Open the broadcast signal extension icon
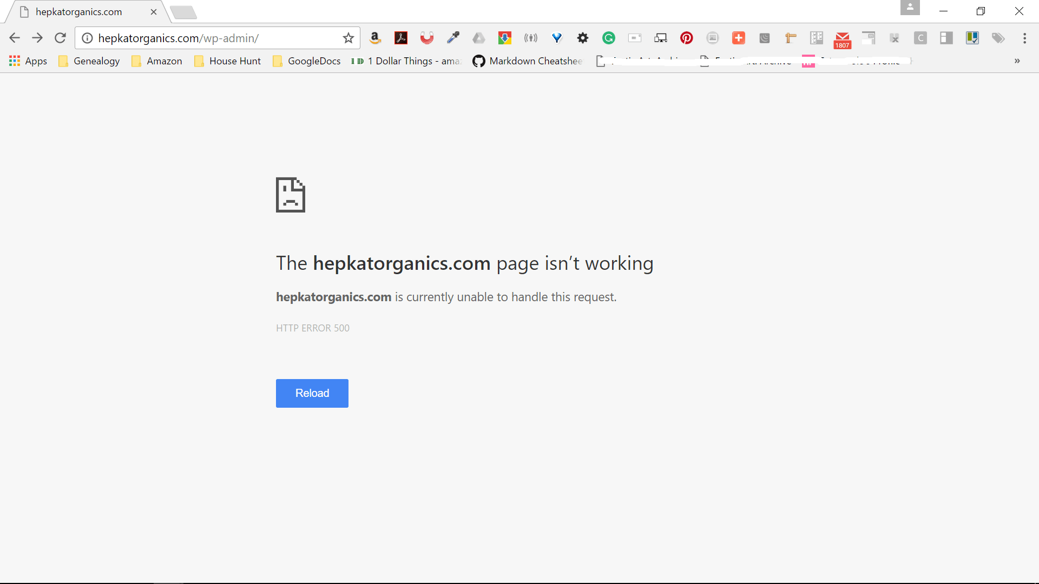The height and width of the screenshot is (584, 1039). (531, 38)
